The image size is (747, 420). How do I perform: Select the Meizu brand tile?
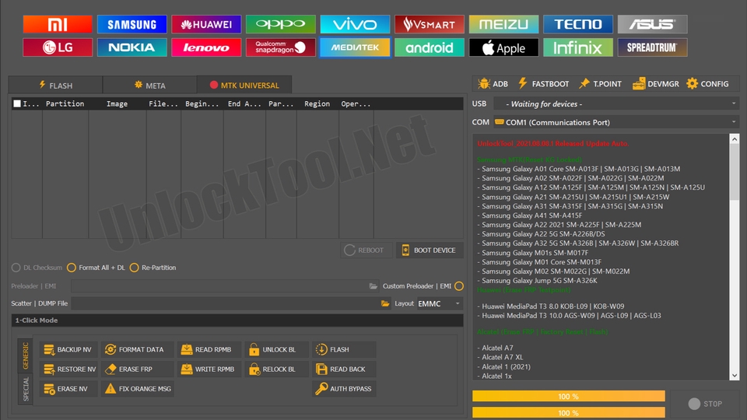[x=503, y=24]
